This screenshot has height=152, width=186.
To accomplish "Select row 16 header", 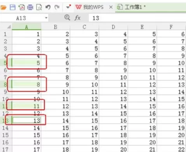I will tap(6, 142).
